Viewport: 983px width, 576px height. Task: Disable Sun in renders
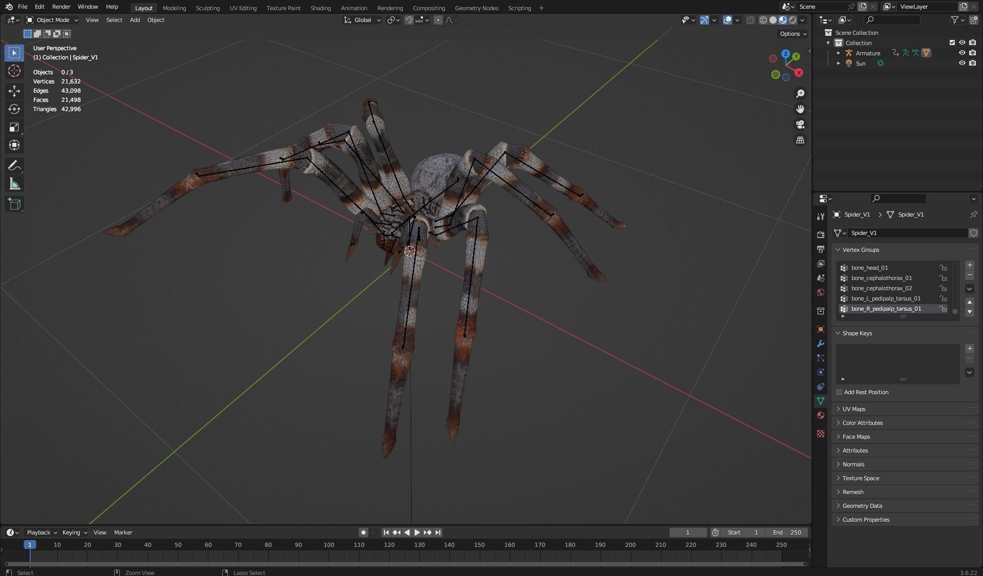(972, 63)
